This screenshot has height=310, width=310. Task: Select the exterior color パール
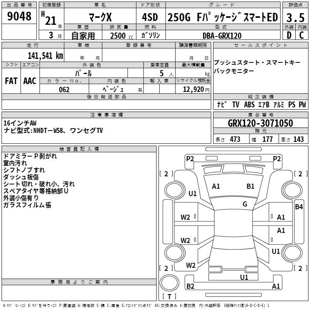point(83,73)
